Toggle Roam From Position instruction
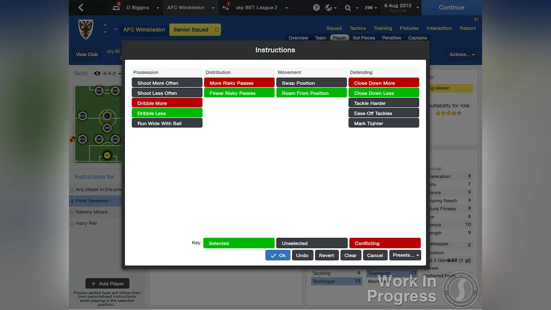This screenshot has width=551, height=310. [x=312, y=93]
